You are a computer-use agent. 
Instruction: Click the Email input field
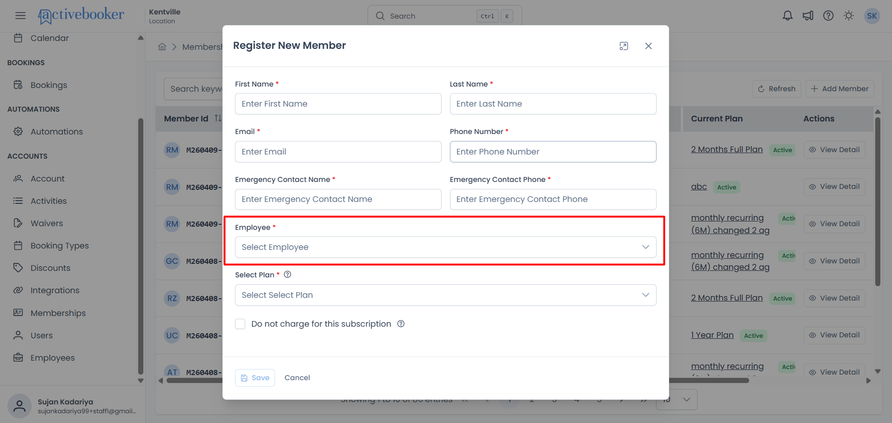tap(338, 152)
